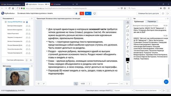Fit slide to width button
This screenshot has width=171, height=96.
tap(122, 83)
